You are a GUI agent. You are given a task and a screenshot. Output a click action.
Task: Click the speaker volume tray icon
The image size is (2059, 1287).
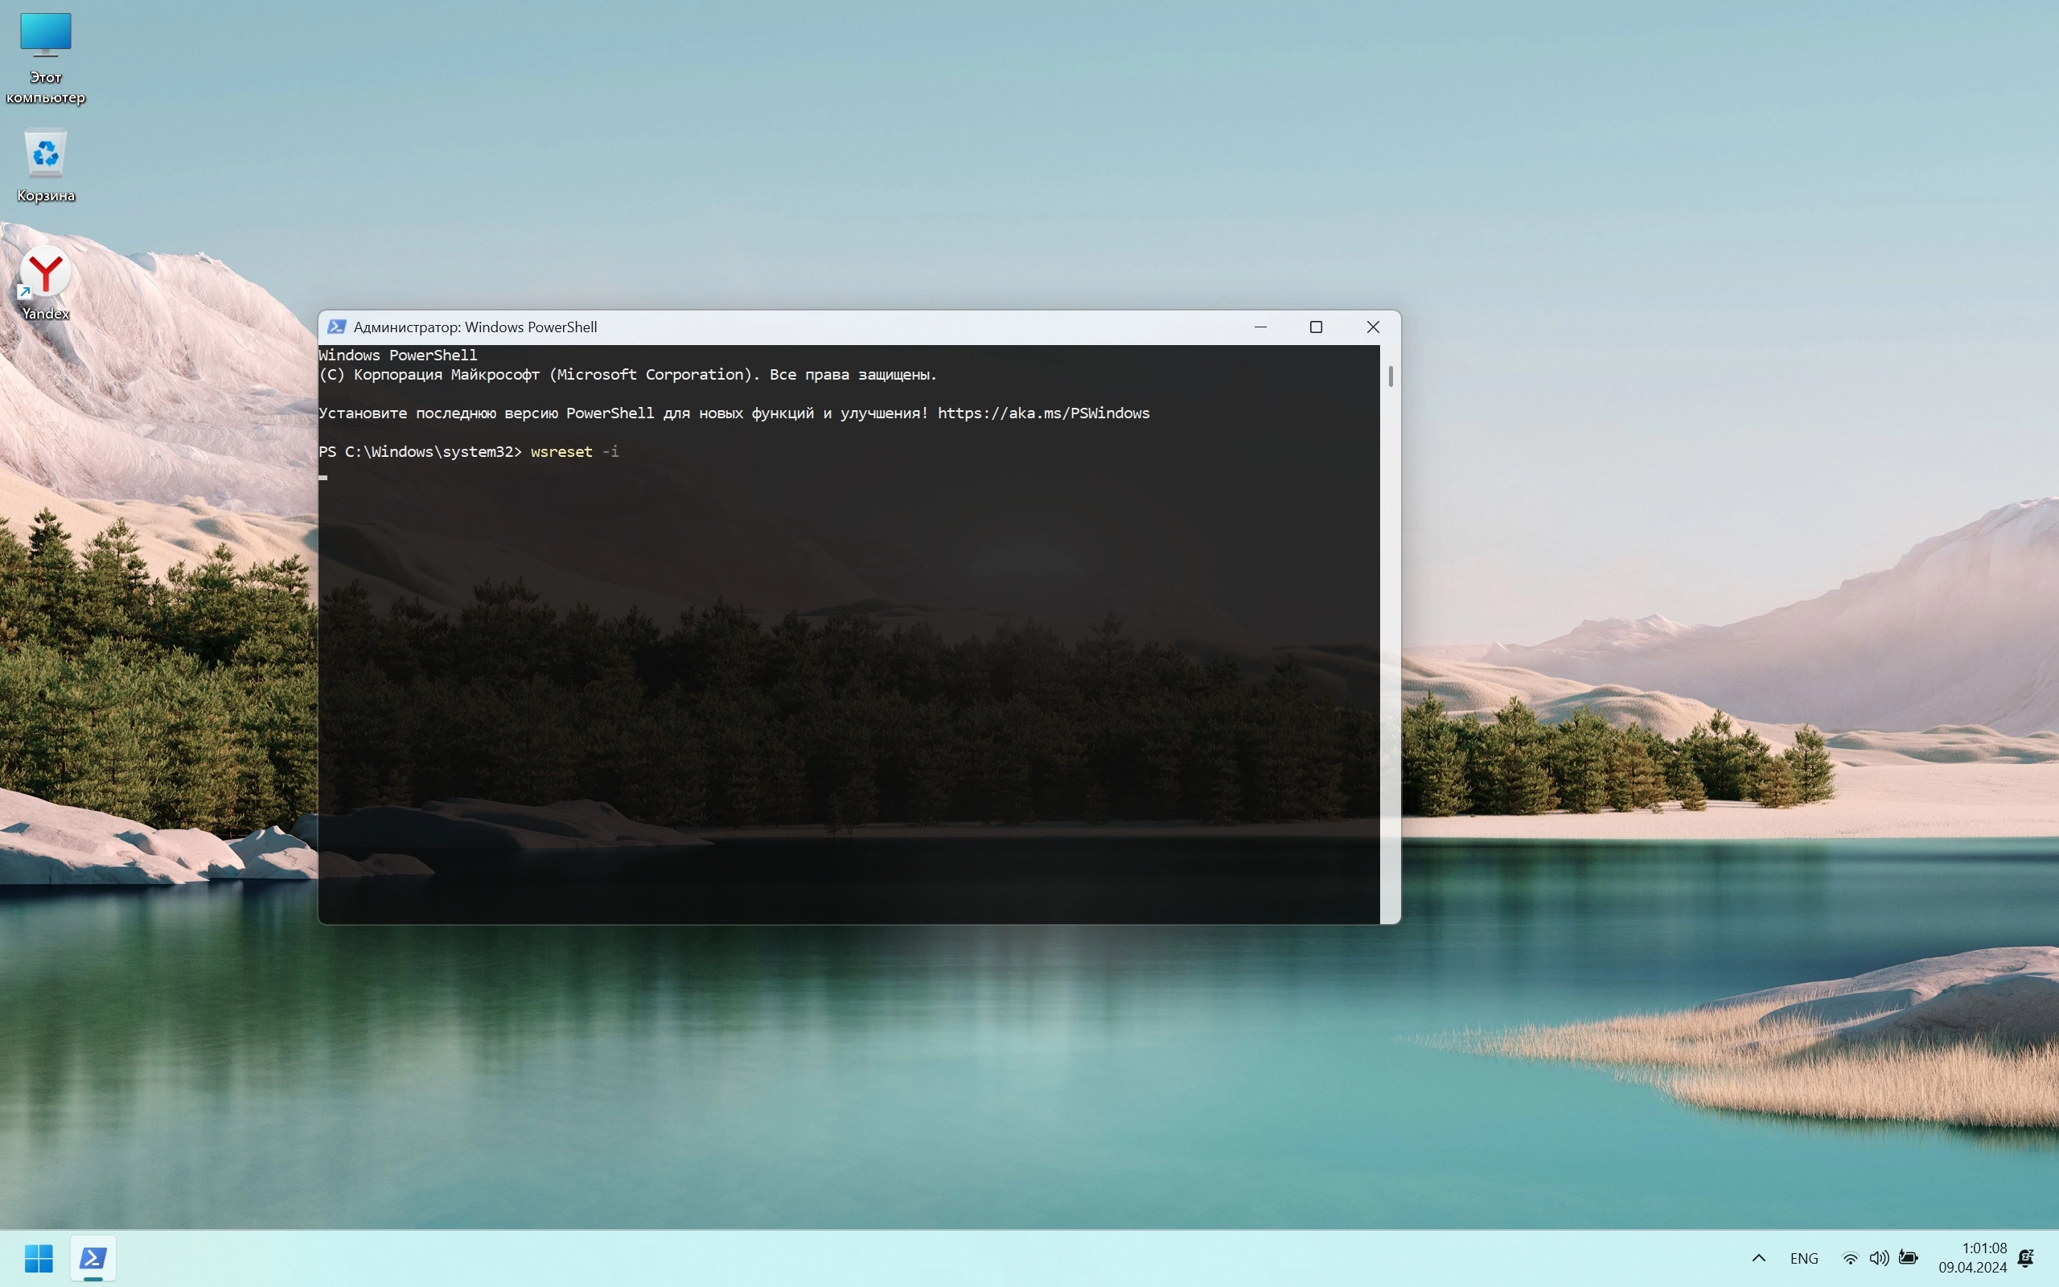click(x=1879, y=1258)
